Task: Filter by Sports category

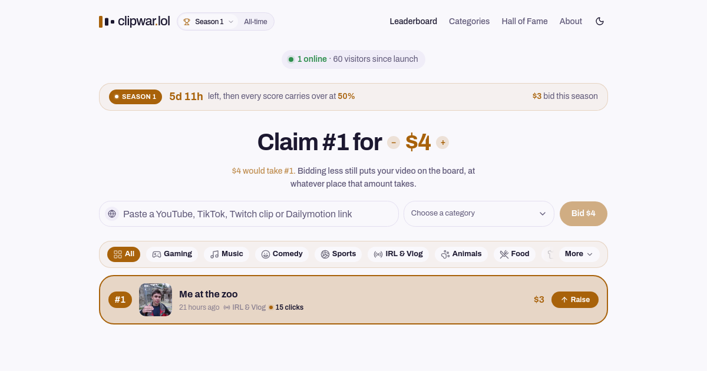Action: click(x=338, y=254)
